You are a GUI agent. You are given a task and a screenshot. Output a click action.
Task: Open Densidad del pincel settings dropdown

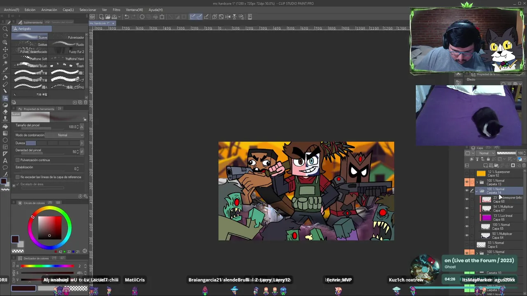tap(82, 152)
